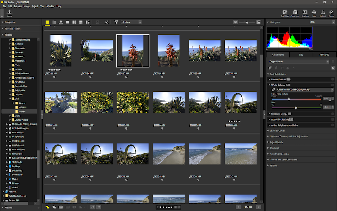
Task: Toggle the Exposure Comp. checkbox
Action: (x=332, y=114)
